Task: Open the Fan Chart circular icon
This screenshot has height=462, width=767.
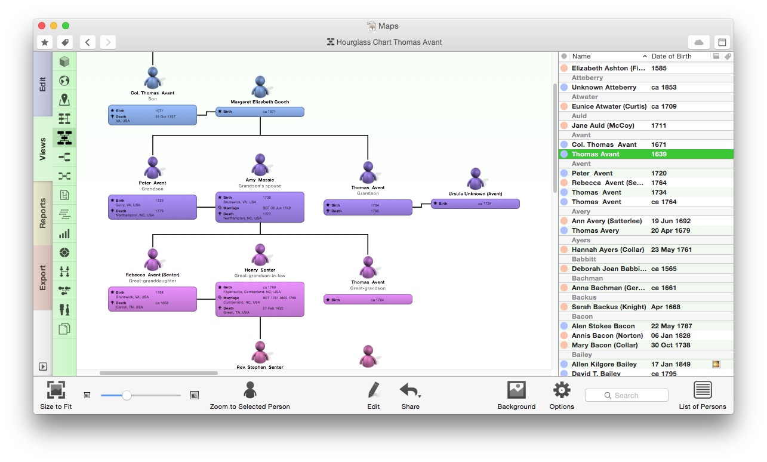Action: coord(64,252)
